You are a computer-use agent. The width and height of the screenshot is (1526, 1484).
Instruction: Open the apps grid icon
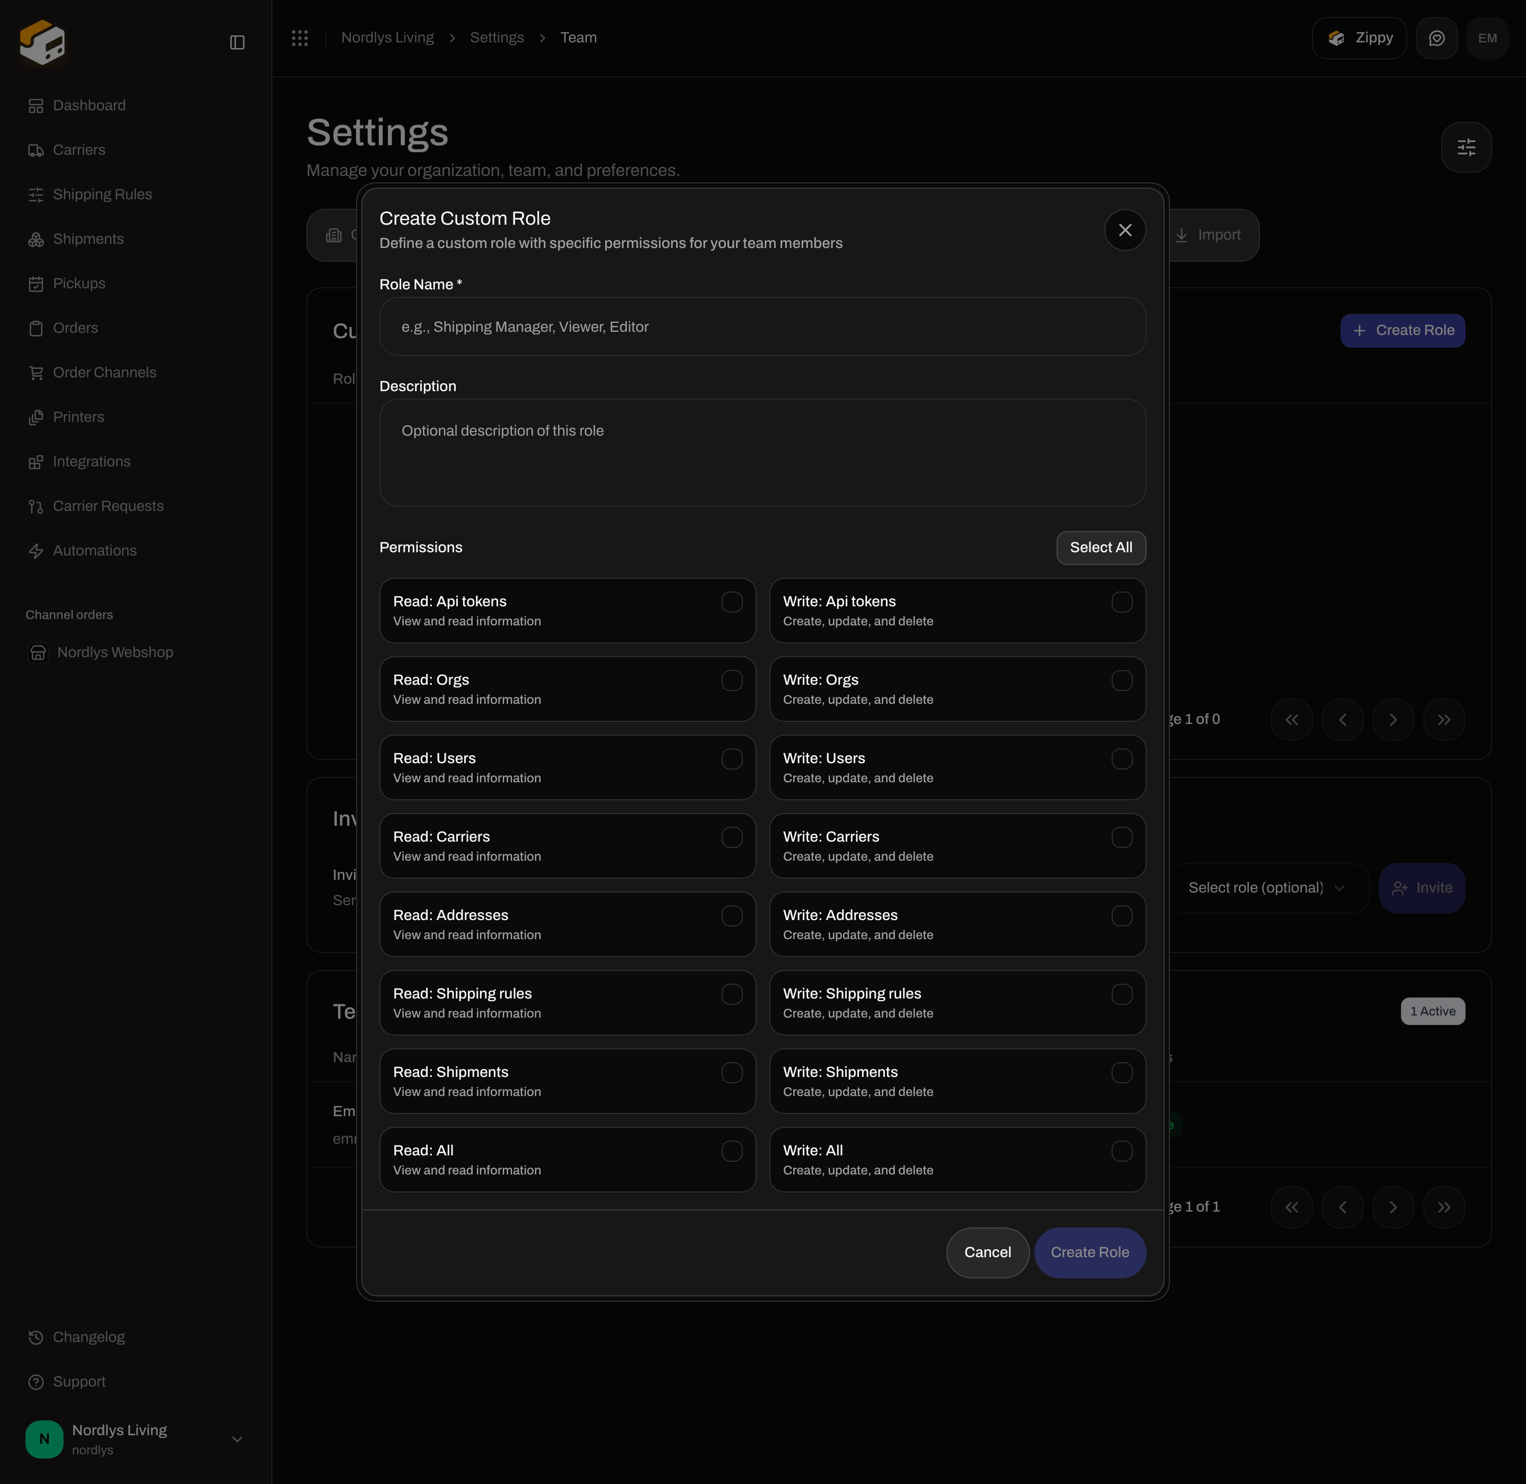(300, 38)
